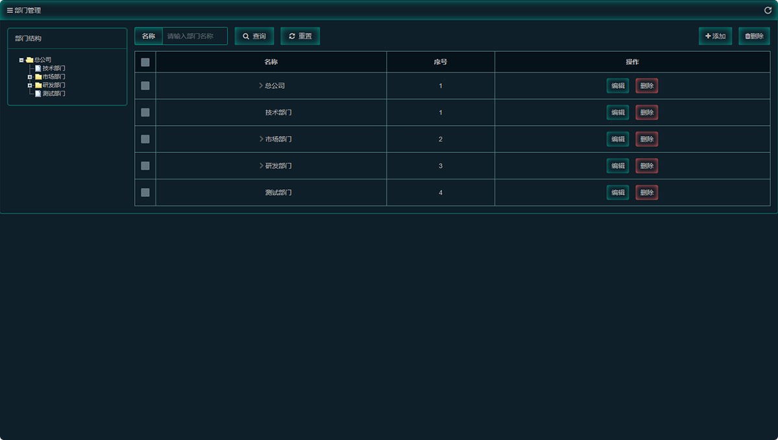Click 编辑 for the 技术部门 row
The image size is (778, 440).
[x=618, y=113]
